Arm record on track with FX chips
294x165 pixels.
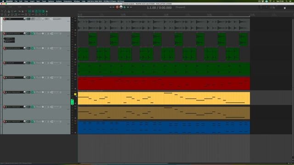coord(4,33)
